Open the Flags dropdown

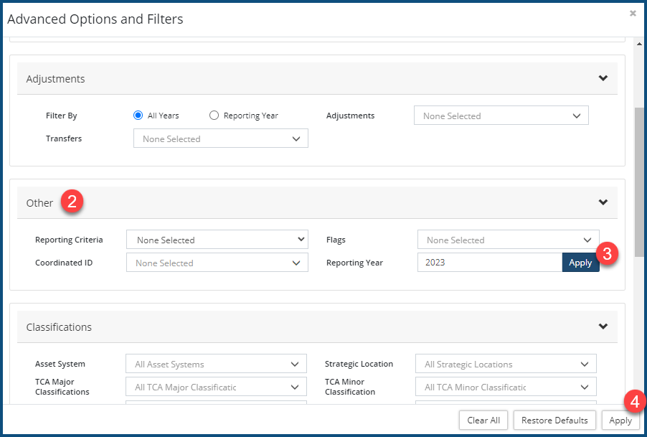click(x=508, y=240)
